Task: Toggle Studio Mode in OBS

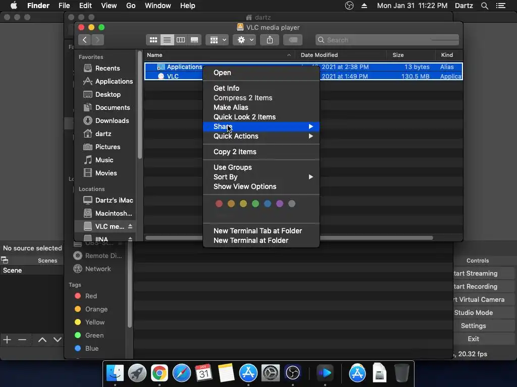Action: tap(483, 312)
